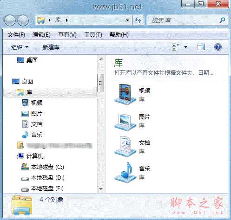Click the navigation pane scrollbar thumb

[101, 83]
